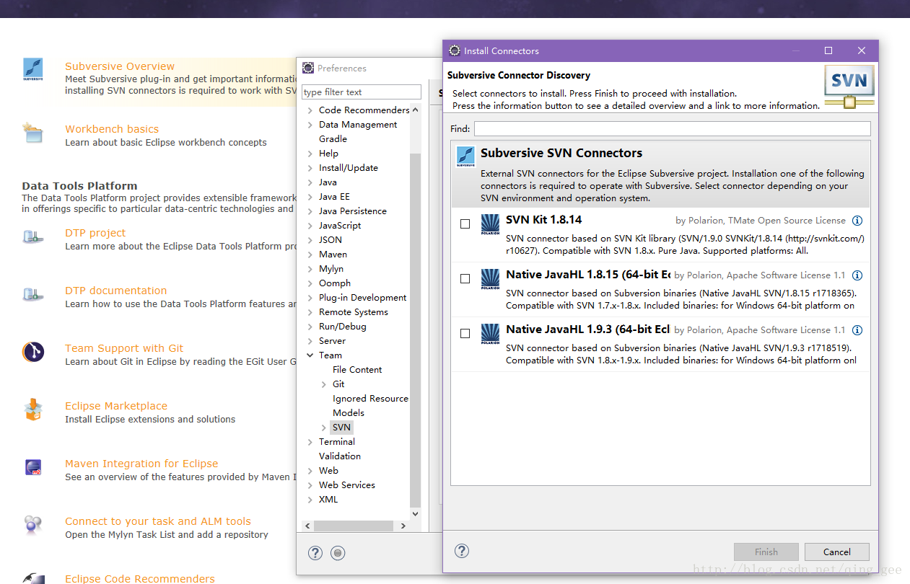Click the Polarion logo beside SVN Kit 1.8.14
Screen dimensions: 910x584
point(490,224)
